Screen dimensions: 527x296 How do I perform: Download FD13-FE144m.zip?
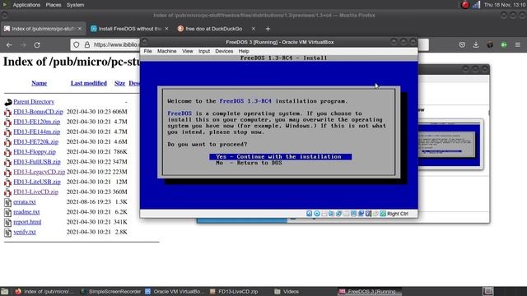(36, 132)
